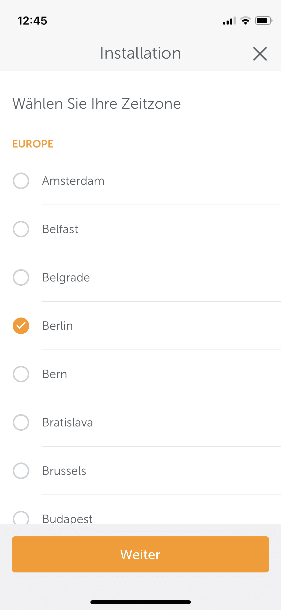Tap the battery icon in status bar
This screenshot has height=610, width=281.
[x=264, y=21]
